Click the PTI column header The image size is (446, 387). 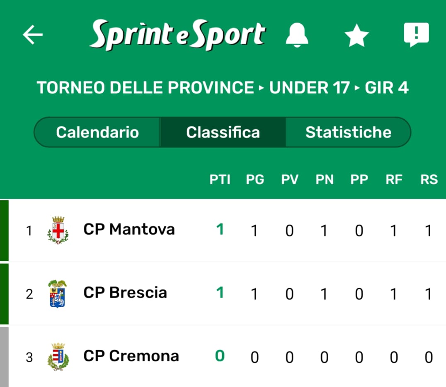[220, 179]
